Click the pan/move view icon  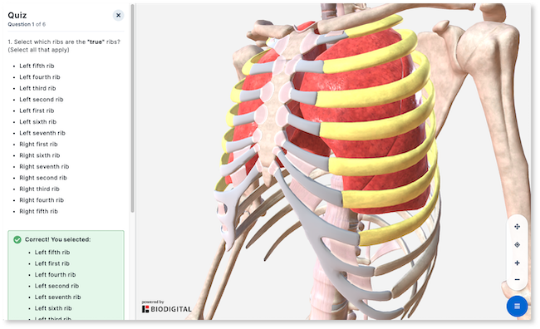(x=517, y=226)
